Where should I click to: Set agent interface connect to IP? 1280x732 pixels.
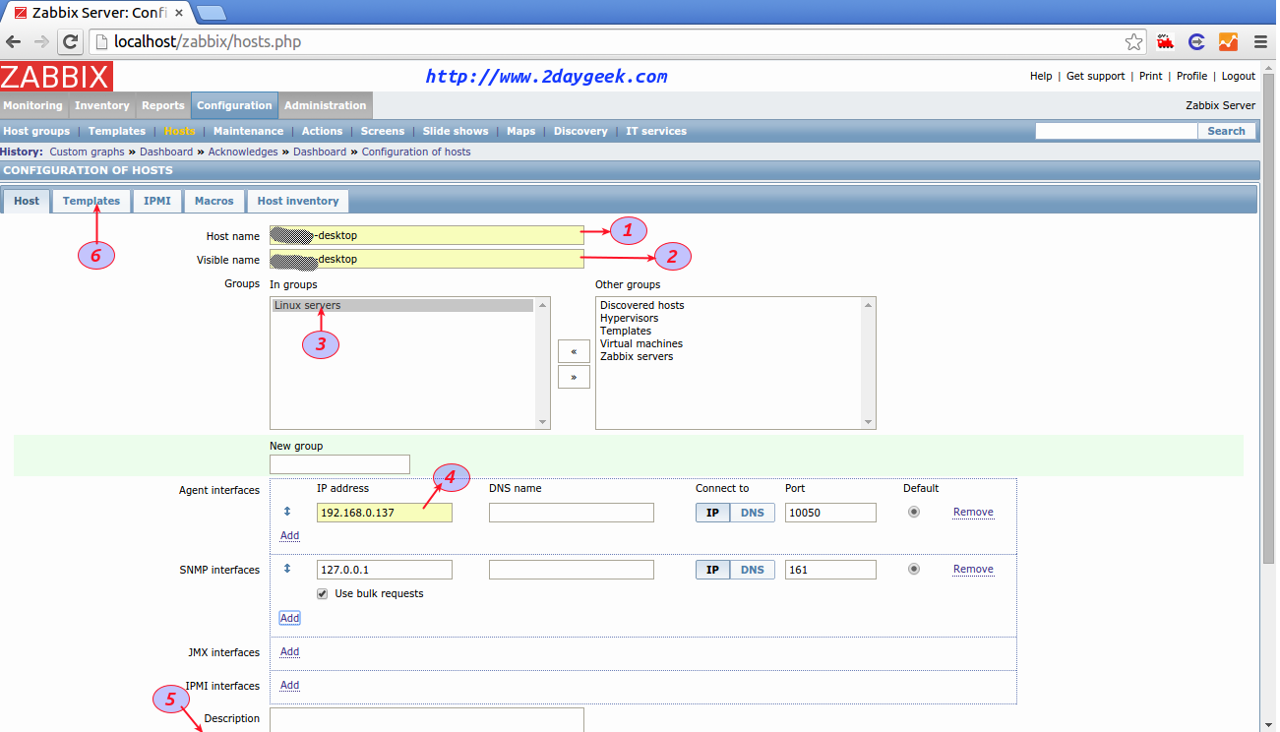[712, 513]
